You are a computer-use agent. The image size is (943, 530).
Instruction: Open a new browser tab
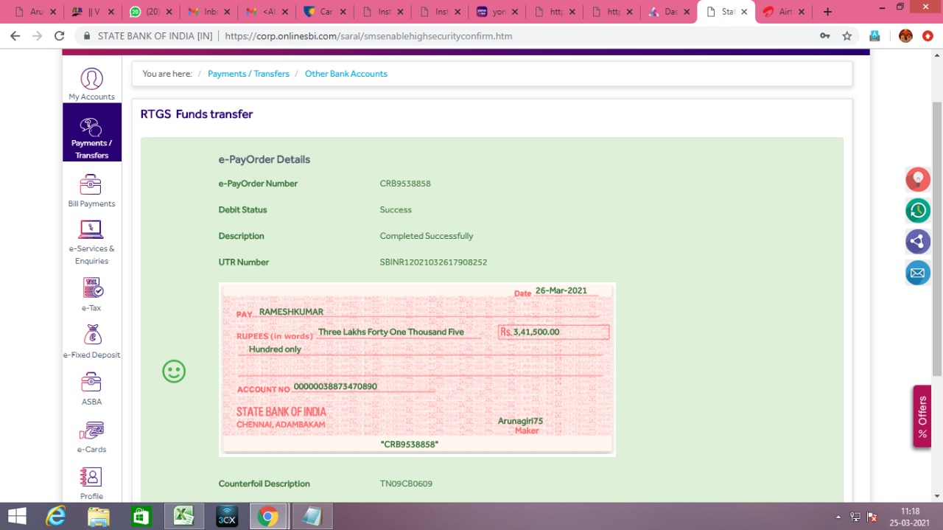pos(827,12)
